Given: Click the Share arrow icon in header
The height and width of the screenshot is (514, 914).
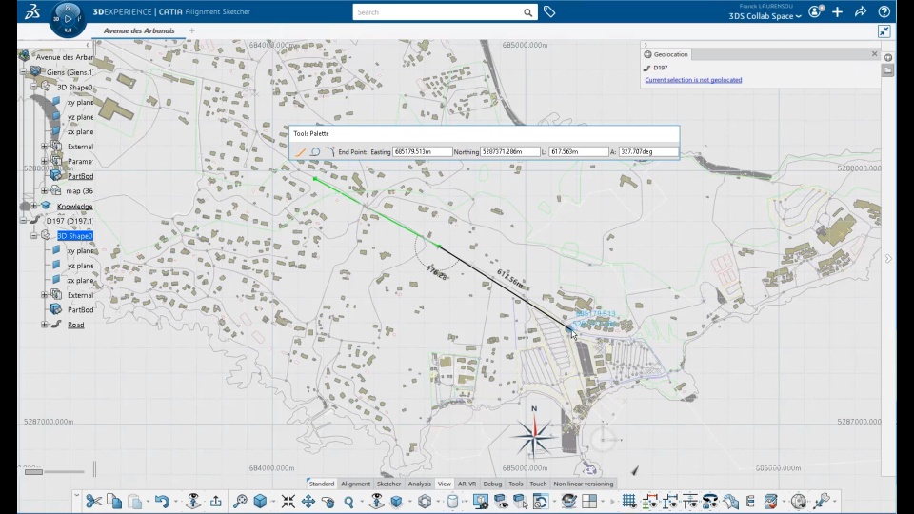Looking at the screenshot, I should point(861,11).
